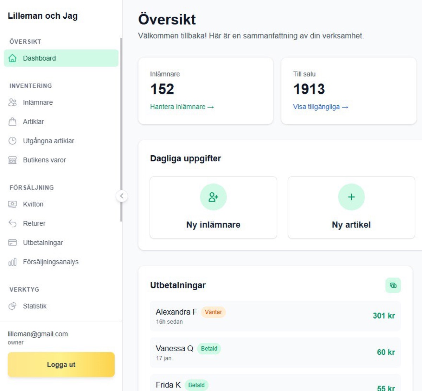422x391 pixels.
Task: Click the Artiklar shopping bag icon
Action: [x=12, y=122]
